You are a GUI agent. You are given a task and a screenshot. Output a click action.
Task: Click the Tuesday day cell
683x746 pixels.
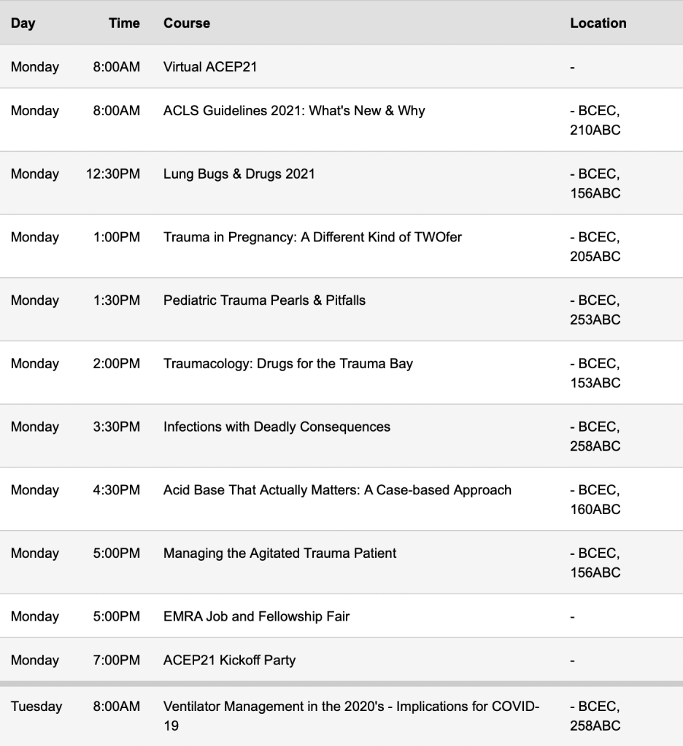point(36,706)
